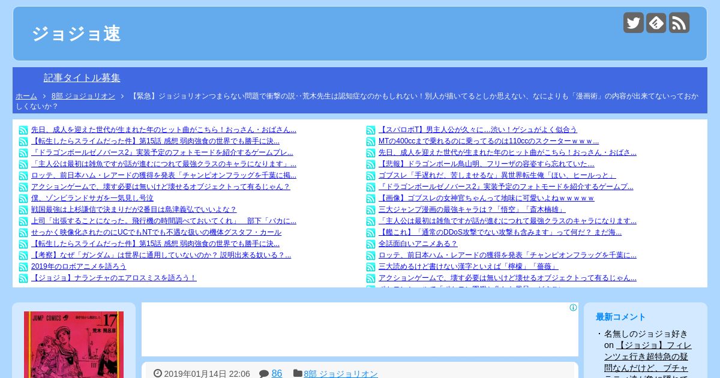Open 【艦これ】通常のDDoS攻撃 link
This screenshot has width=720, height=378.
(500, 232)
